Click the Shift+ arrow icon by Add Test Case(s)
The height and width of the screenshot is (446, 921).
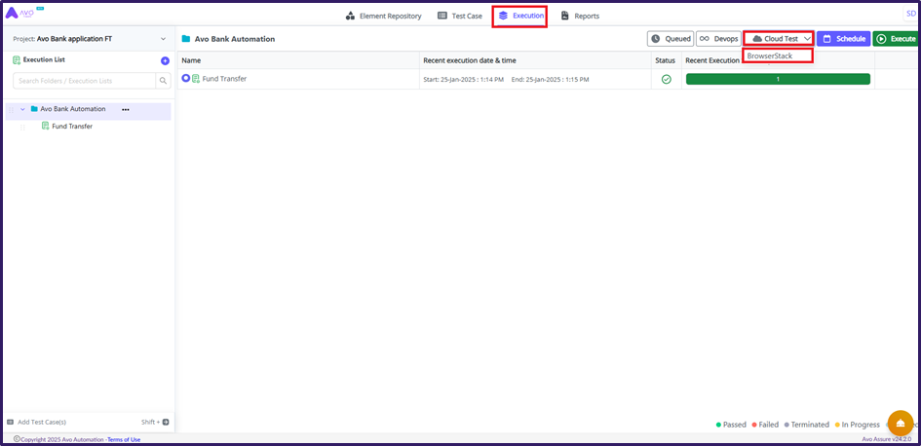point(165,422)
